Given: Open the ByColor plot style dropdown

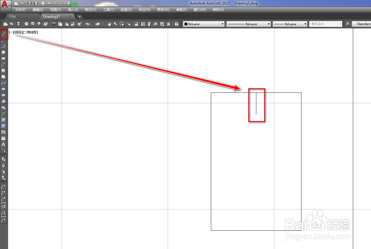Looking at the screenshot, I should pyautogui.click(x=326, y=24).
